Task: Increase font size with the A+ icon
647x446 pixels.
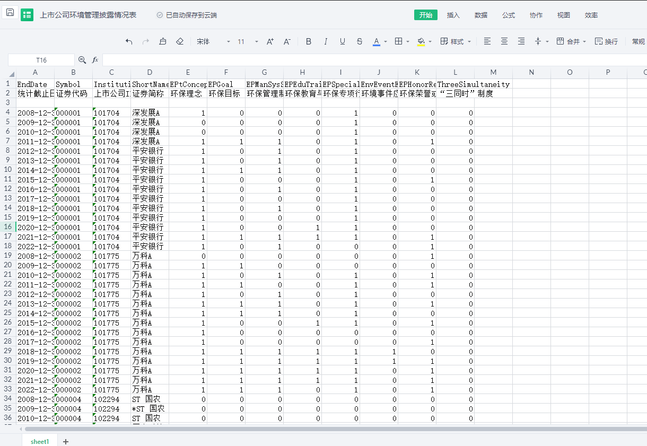Action: click(x=270, y=41)
